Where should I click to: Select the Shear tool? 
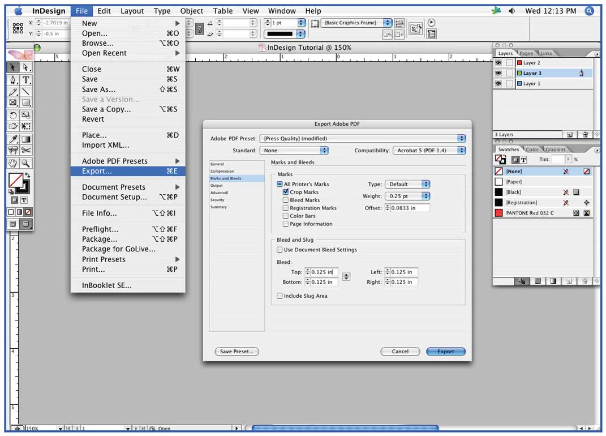(13, 126)
